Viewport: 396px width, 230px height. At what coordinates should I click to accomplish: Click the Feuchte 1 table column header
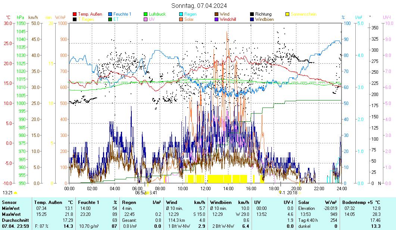88,202
